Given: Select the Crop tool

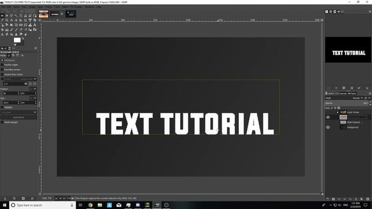Looking at the screenshot, I should click(26, 20).
